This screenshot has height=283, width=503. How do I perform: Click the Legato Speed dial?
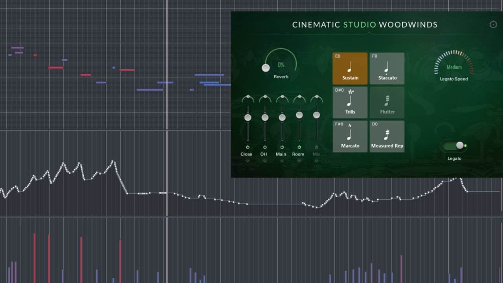[x=454, y=63]
